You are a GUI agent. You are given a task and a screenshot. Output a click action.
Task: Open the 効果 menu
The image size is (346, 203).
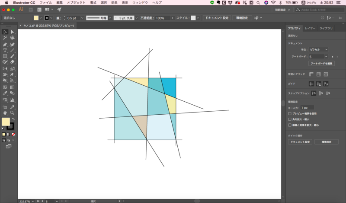[114, 3]
